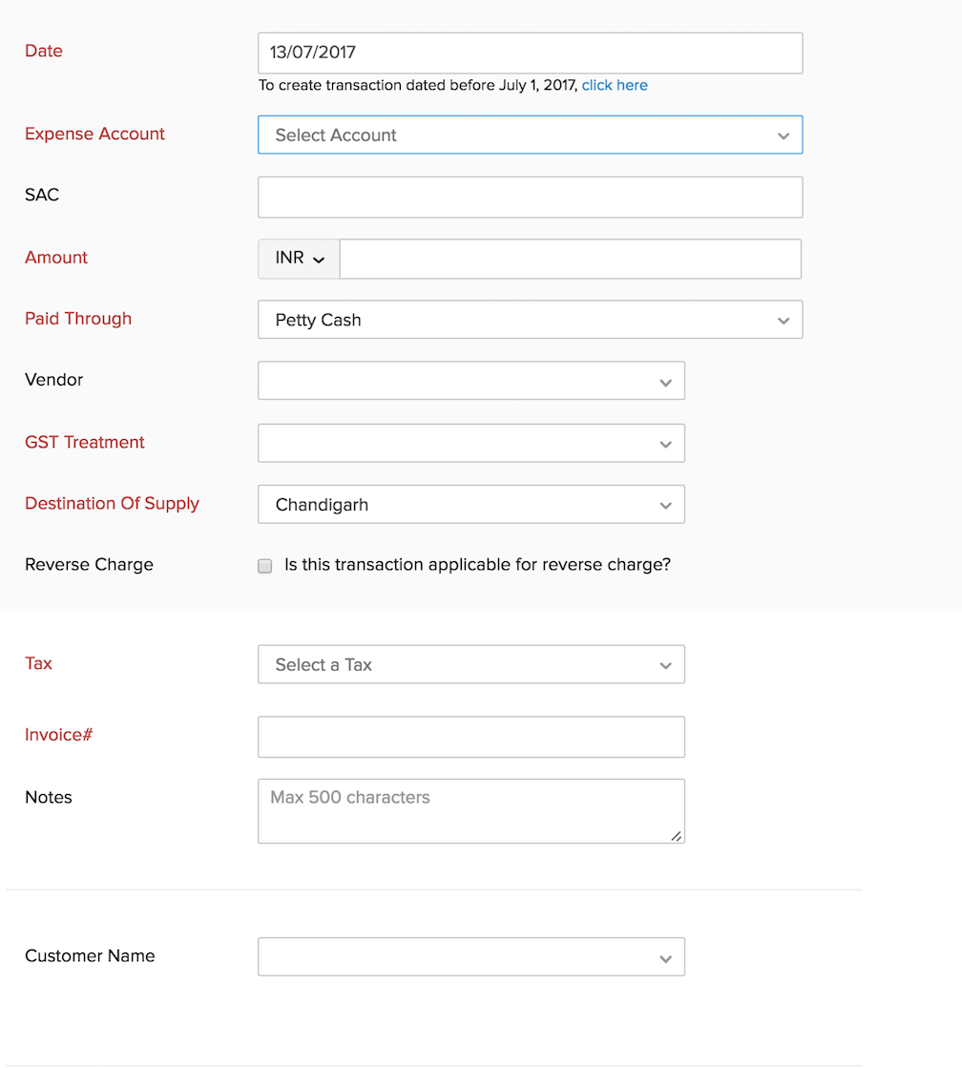
Task: Expand the Paid Through dropdown
Action: [515, 320]
